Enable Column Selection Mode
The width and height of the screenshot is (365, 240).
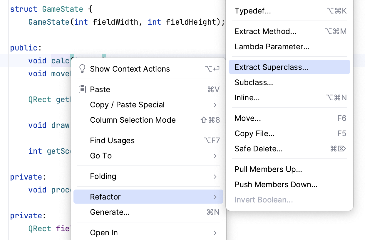[x=133, y=120]
